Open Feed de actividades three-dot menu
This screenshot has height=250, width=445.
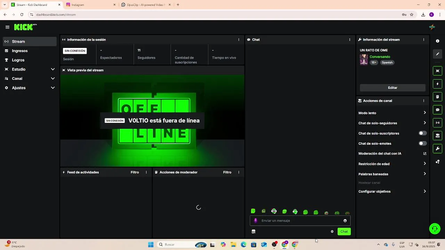click(x=146, y=172)
